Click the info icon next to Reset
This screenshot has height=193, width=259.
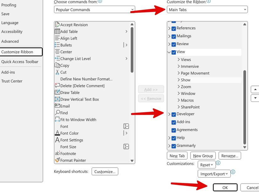(x=218, y=163)
